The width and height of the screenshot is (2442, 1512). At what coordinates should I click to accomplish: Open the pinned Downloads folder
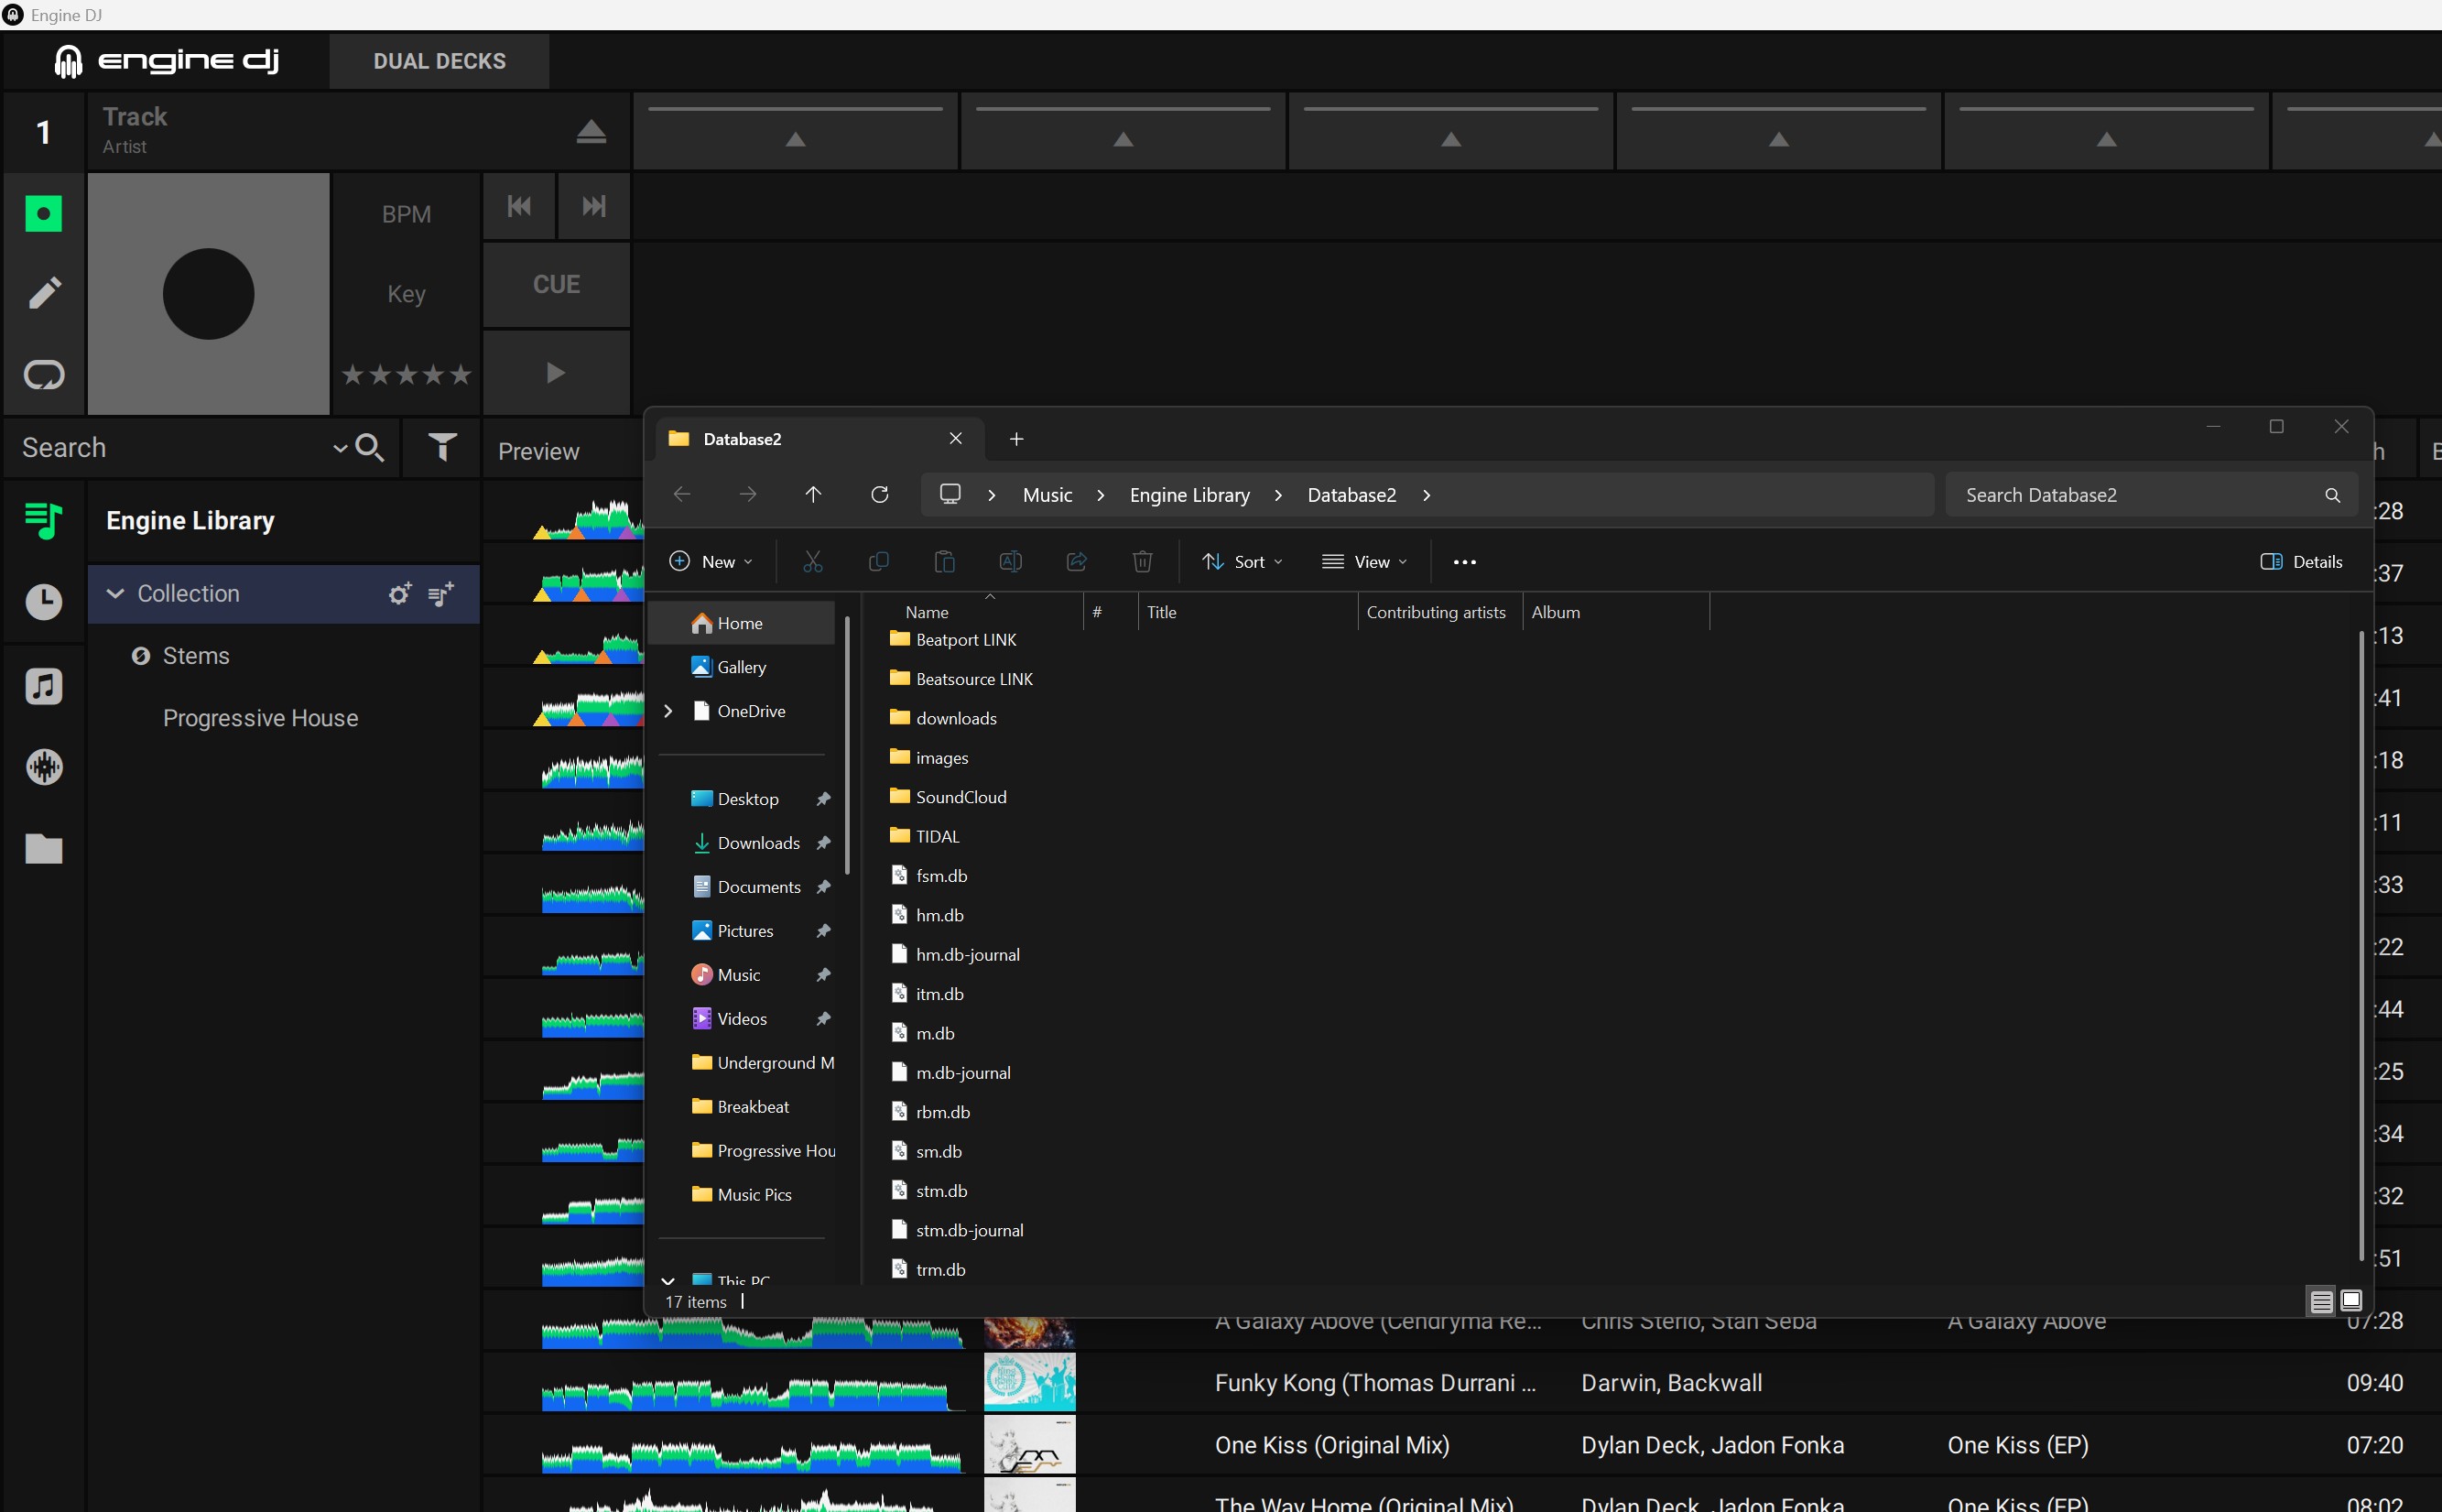[x=759, y=843]
